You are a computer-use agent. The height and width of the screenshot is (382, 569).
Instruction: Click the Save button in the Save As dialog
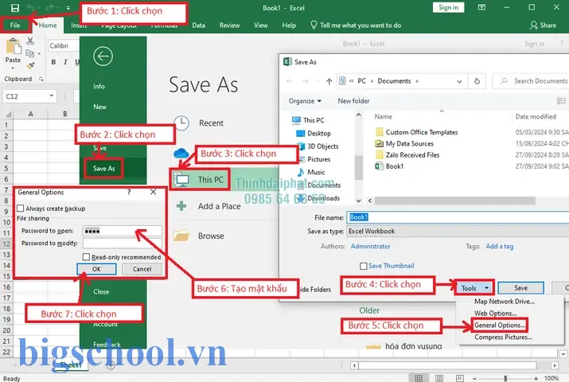click(x=520, y=288)
